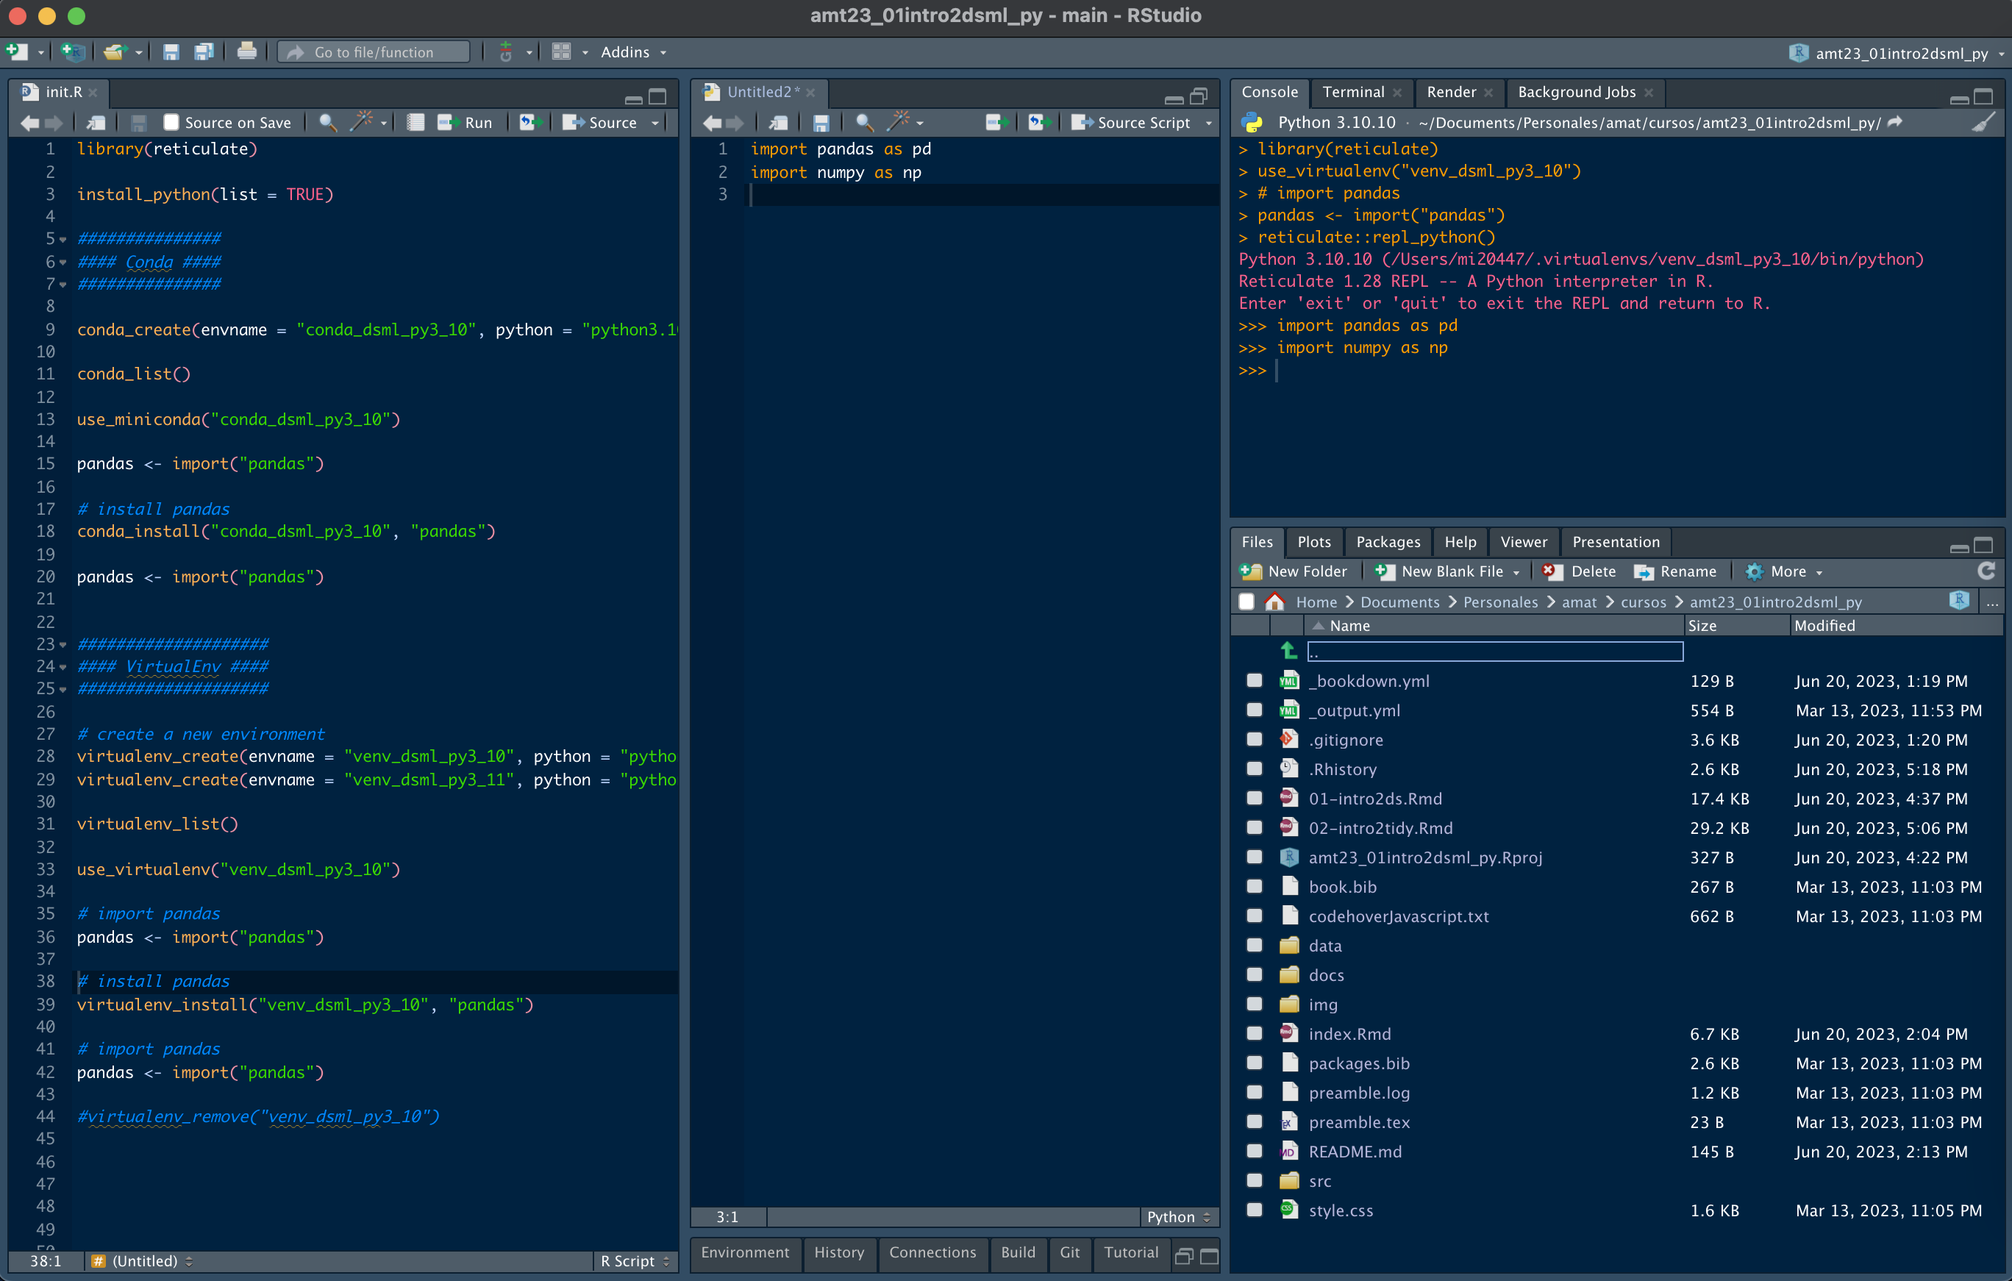This screenshot has width=2012, height=1281.
Task: Open the file path ellipsis button
Action: (1993, 602)
